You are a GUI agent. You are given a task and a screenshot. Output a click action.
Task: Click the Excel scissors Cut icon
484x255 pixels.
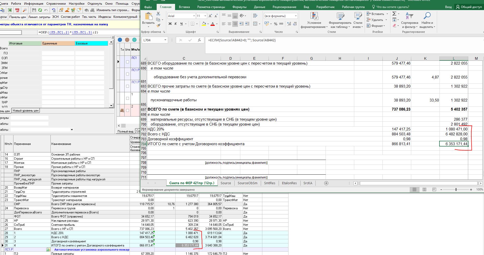(158, 14)
